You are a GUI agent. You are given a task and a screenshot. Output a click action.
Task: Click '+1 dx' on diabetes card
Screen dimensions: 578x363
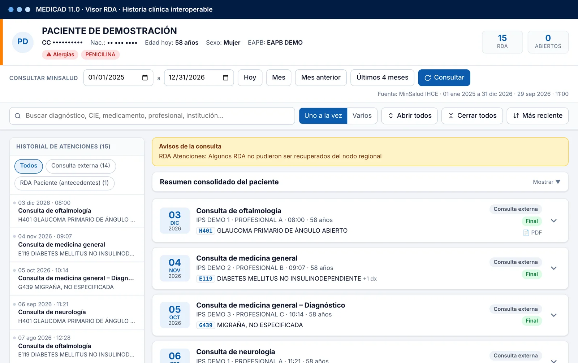(x=370, y=279)
